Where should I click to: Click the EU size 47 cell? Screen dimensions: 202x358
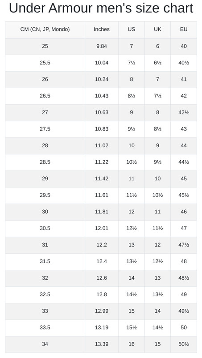coord(184,228)
